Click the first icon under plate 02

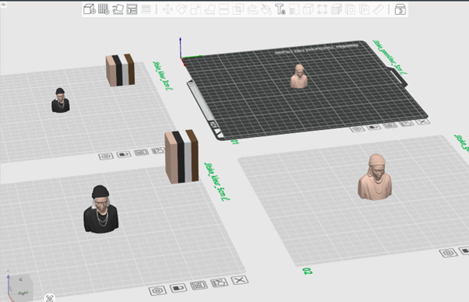[x=448, y=253]
